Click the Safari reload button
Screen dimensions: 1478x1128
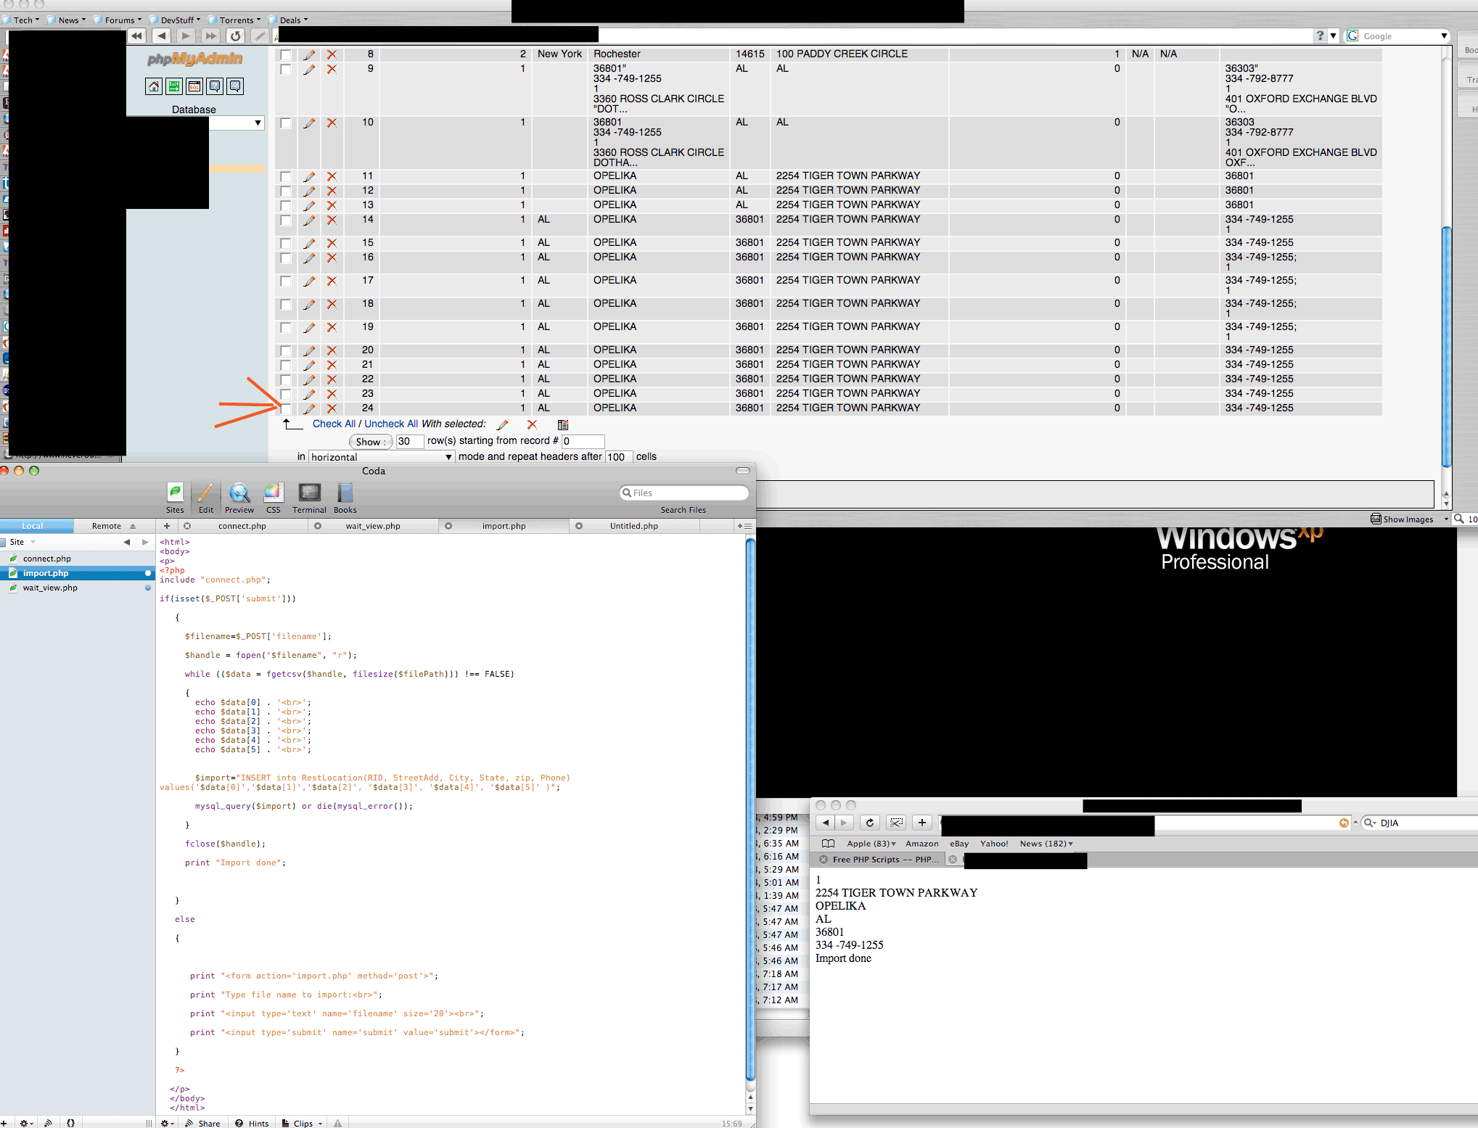tap(869, 823)
